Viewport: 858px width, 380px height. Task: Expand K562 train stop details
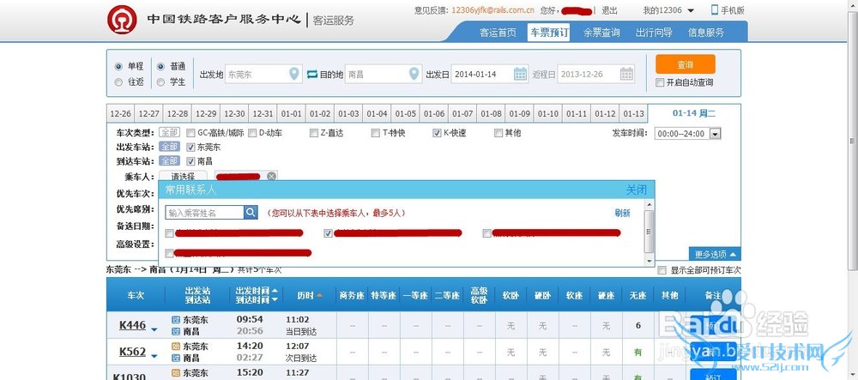[x=154, y=356]
